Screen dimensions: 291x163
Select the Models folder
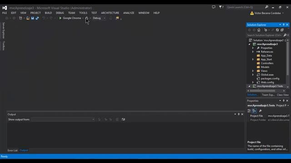(x=265, y=67)
